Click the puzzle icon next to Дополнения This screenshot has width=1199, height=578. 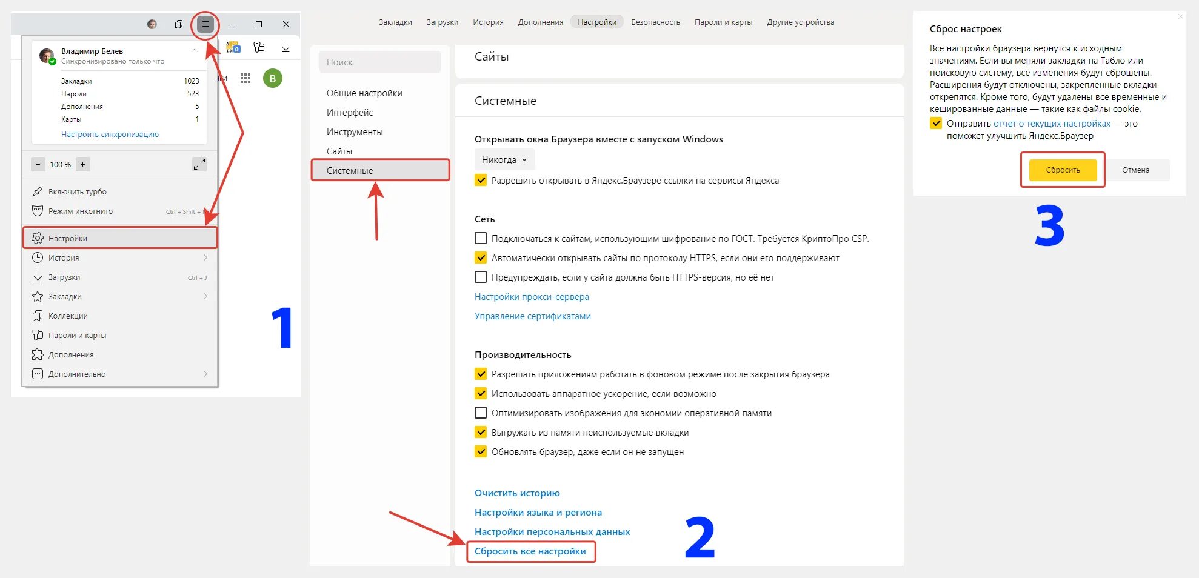(38, 354)
